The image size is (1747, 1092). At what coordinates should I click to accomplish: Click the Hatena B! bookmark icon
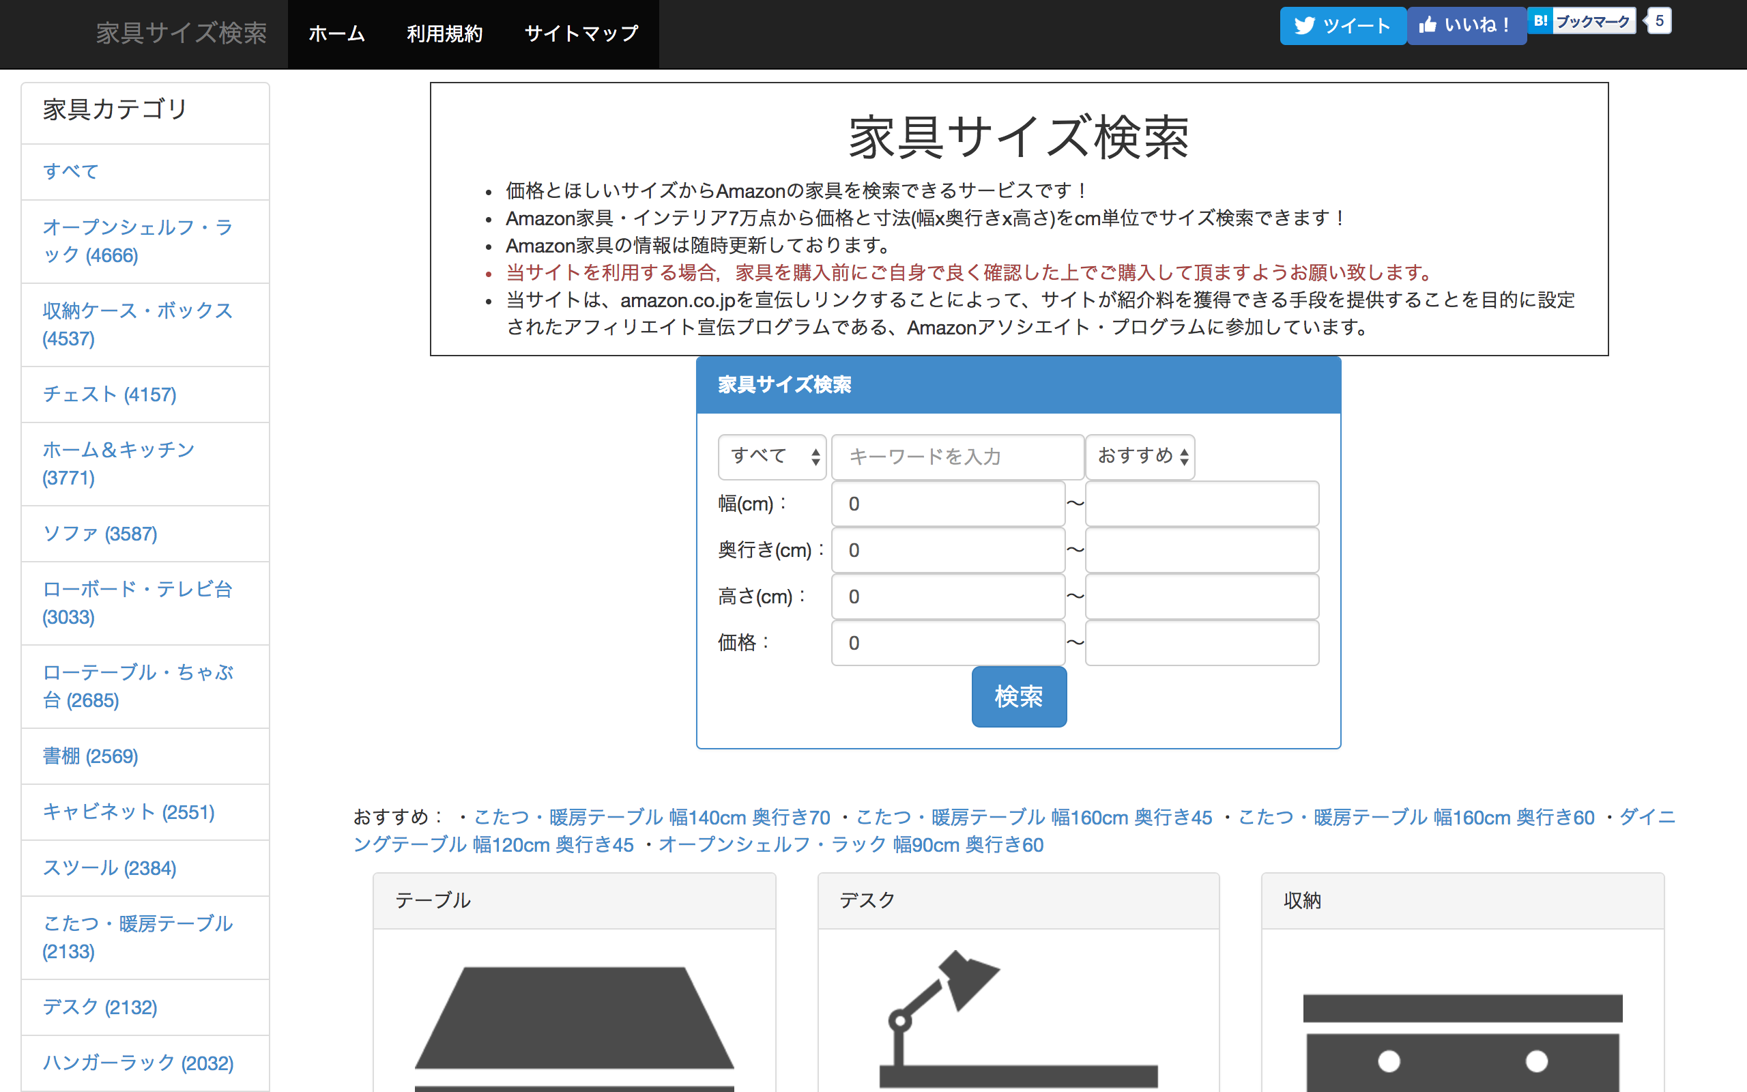1540,21
